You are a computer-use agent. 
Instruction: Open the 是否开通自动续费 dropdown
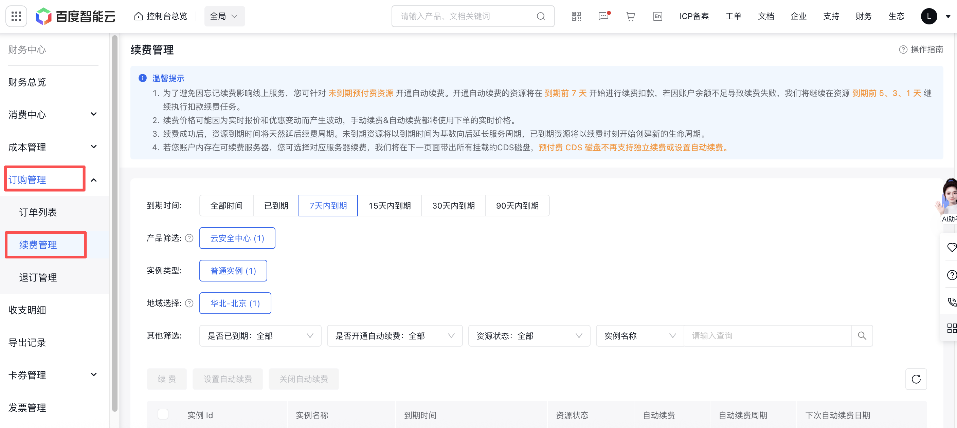click(394, 336)
